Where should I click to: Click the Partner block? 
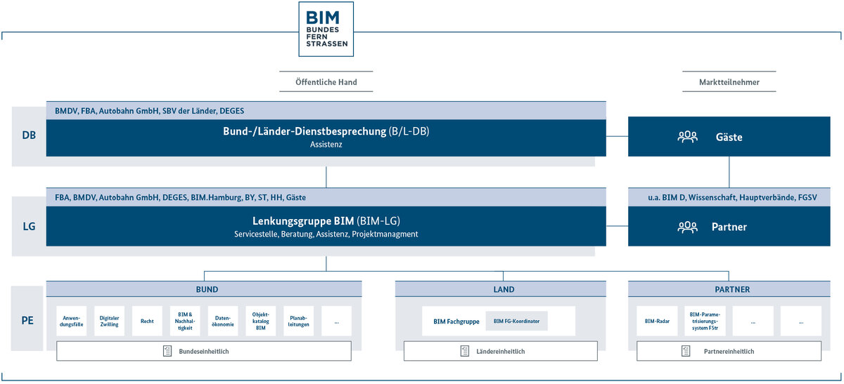point(729,226)
